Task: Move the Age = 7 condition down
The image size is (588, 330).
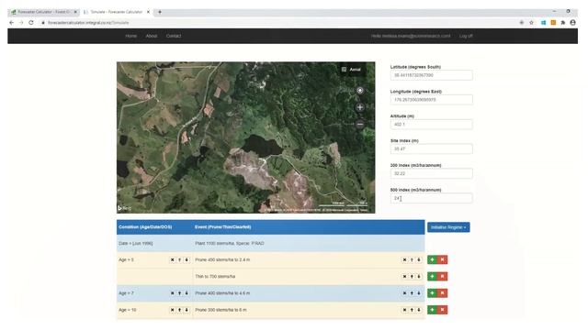Action: click(187, 293)
